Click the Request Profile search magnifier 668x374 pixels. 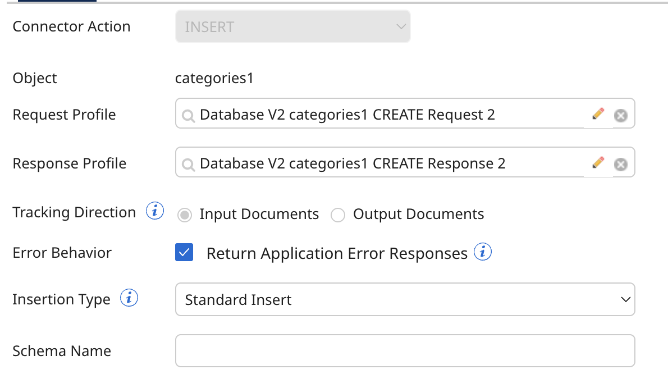[188, 115]
